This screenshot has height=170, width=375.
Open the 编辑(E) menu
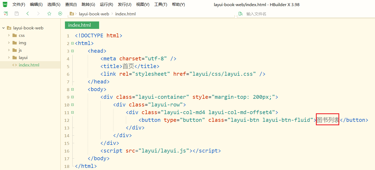(36, 5)
